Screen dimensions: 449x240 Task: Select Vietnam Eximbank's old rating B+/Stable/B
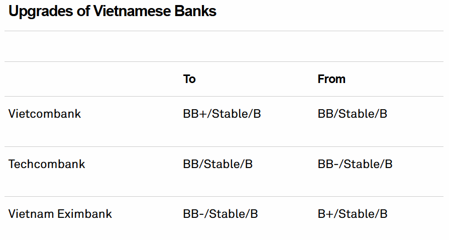click(353, 214)
